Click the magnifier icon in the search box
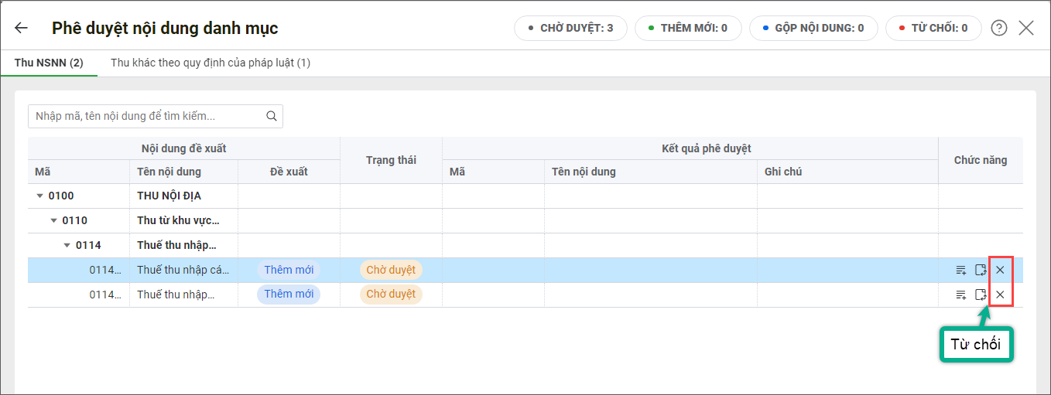The height and width of the screenshot is (395, 1051). (x=271, y=117)
